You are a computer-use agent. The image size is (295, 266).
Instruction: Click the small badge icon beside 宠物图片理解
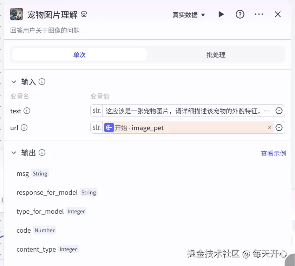pos(84,14)
